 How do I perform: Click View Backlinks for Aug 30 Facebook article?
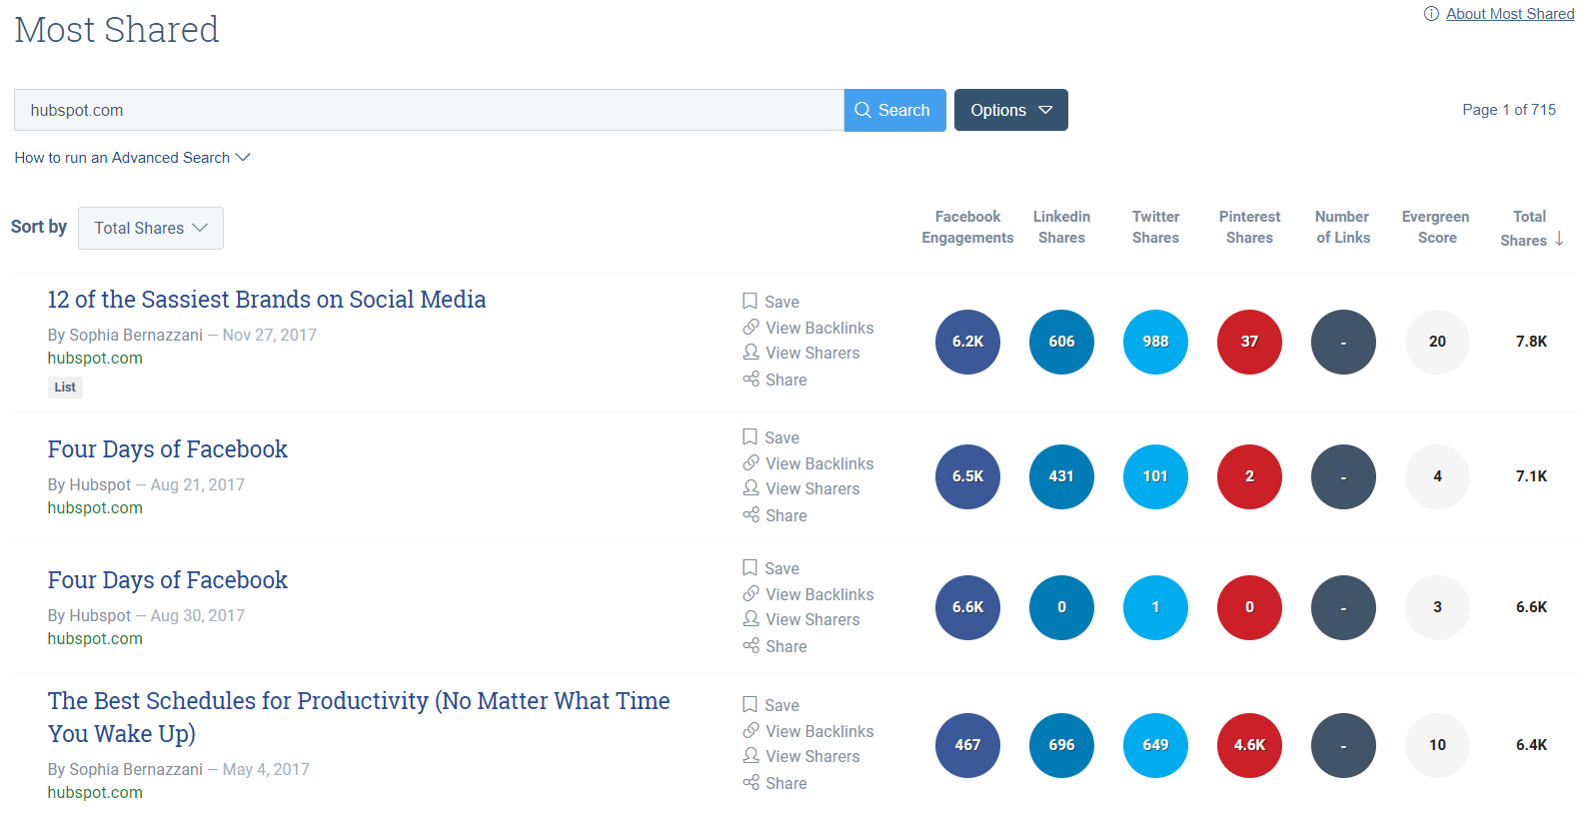(818, 594)
